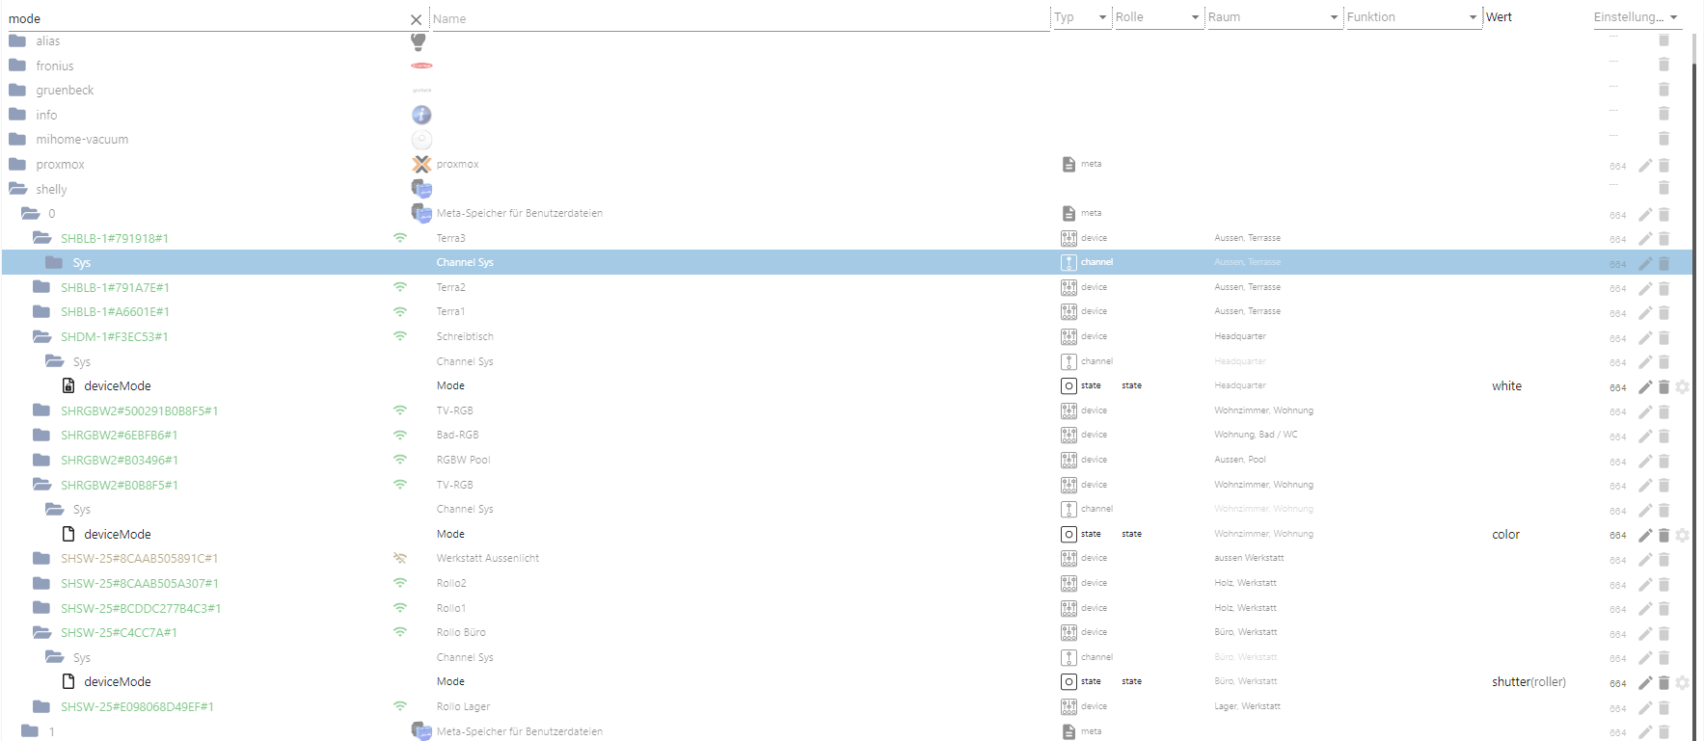The width and height of the screenshot is (1704, 741).
Task: Open custom settings gear for white deviceMode
Action: (x=1682, y=387)
